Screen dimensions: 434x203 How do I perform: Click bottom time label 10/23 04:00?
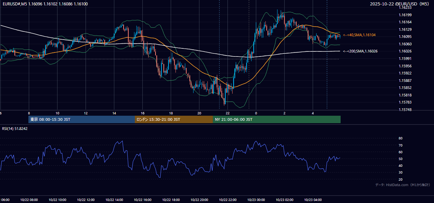[x=313, y=200]
